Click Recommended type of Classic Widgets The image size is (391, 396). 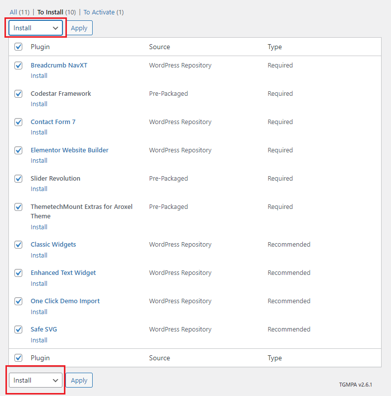tap(289, 244)
